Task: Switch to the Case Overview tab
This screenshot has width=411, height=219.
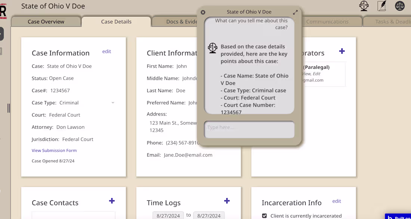Action: tap(46, 22)
